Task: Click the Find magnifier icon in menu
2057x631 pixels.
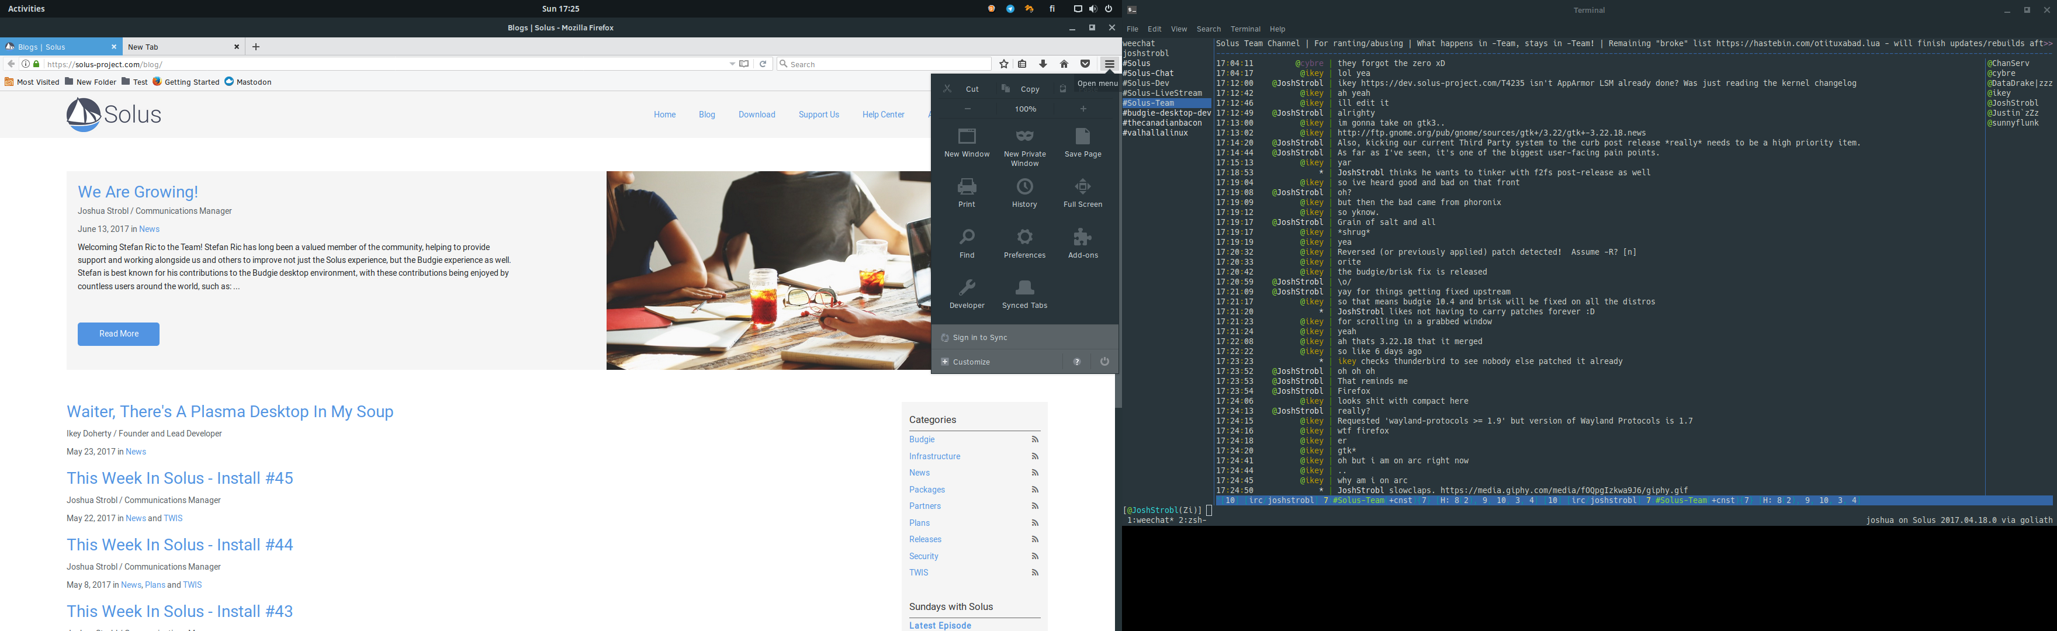Action: [966, 237]
